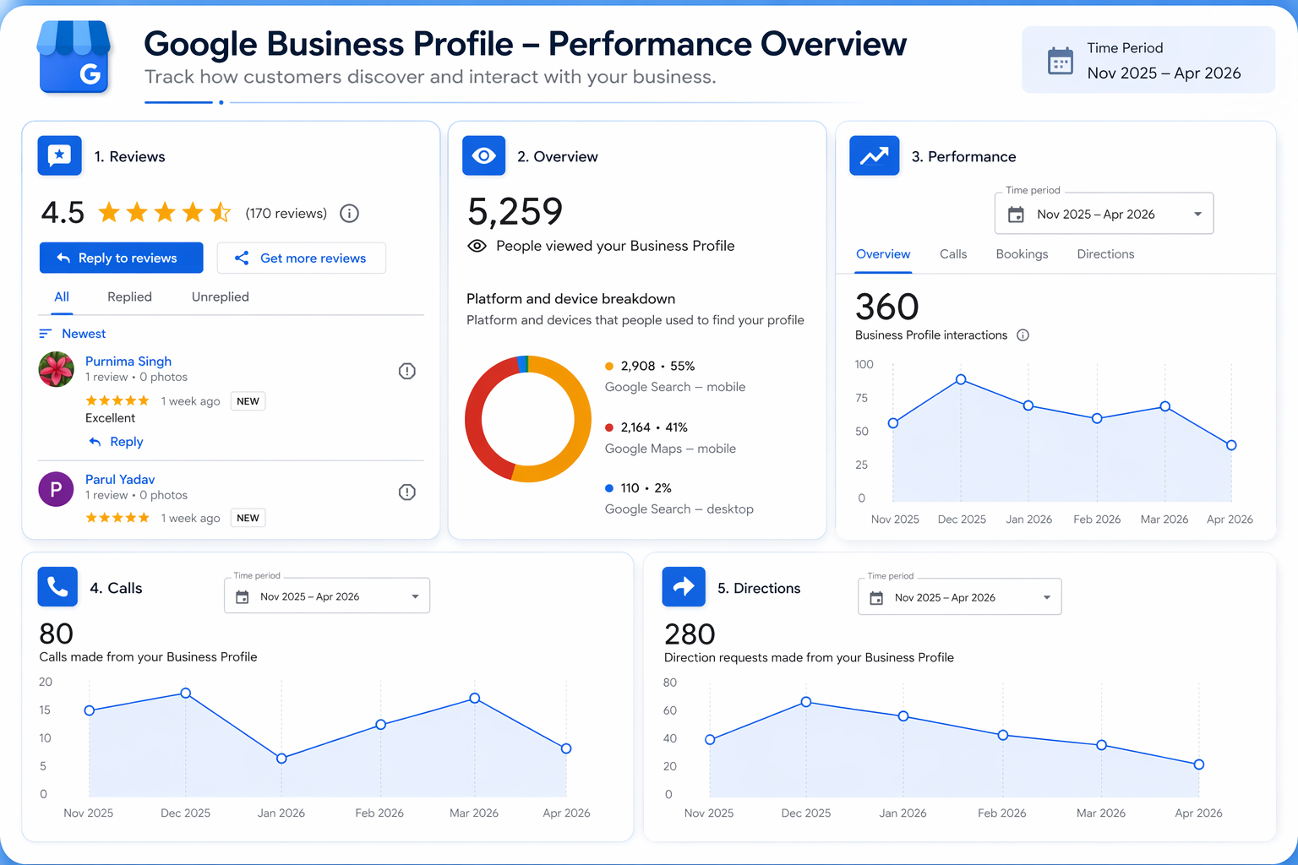Click the Overview eye icon tile
Image resolution: width=1298 pixels, height=865 pixels.
tap(483, 155)
